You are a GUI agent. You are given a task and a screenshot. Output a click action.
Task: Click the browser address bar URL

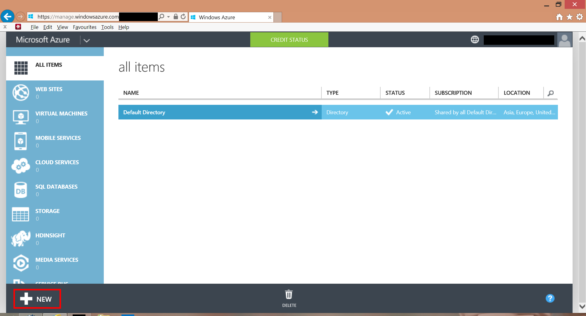(x=78, y=17)
